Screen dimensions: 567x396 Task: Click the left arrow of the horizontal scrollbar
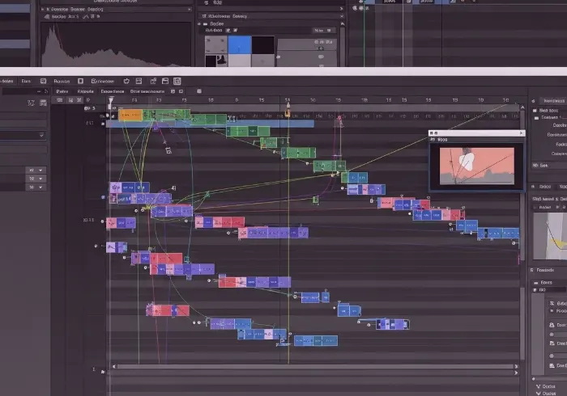[x=114, y=366]
